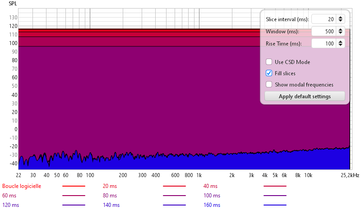The image size is (361, 210).
Task: Click the Window (ms) down arrow
Action: coord(341,33)
